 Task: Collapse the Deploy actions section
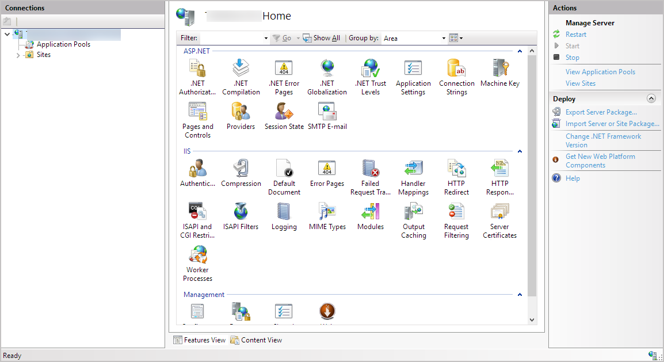point(651,98)
